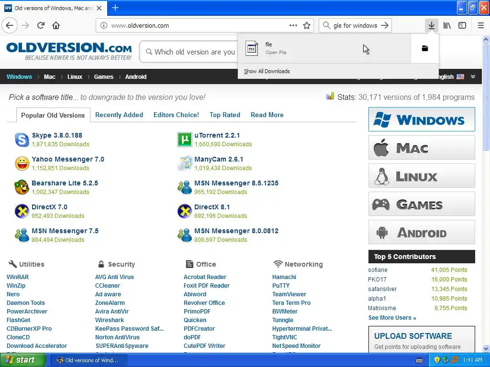Toggle the downloads toolbar arrow icon
This screenshot has width=490, height=367.
pyautogui.click(x=431, y=26)
